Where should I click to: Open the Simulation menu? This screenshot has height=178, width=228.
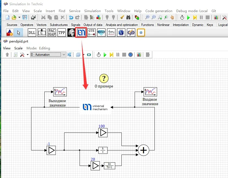[x=92, y=11]
